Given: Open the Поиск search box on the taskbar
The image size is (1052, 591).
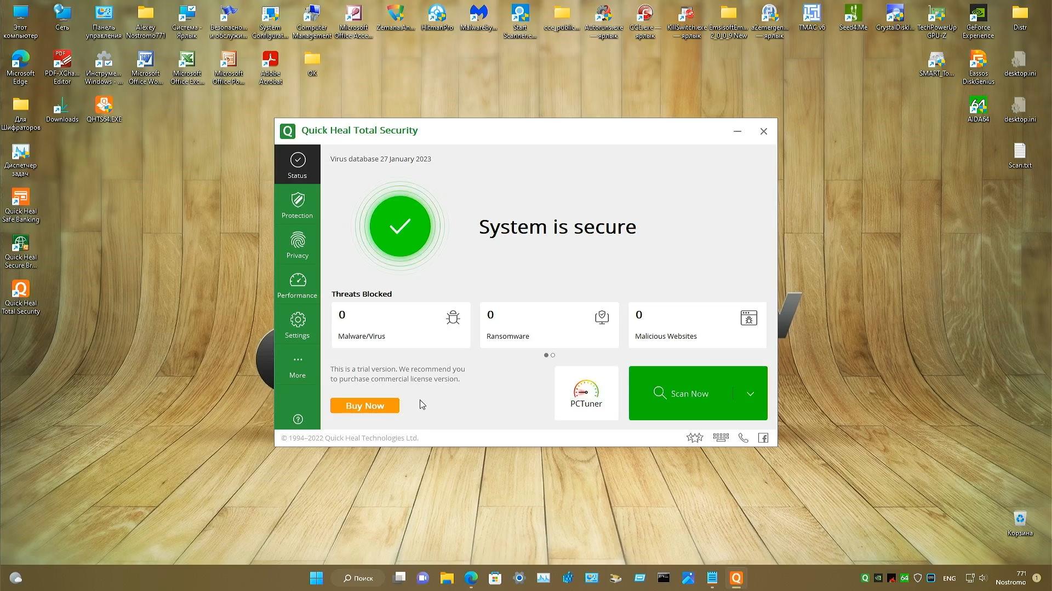Looking at the screenshot, I should 357,577.
